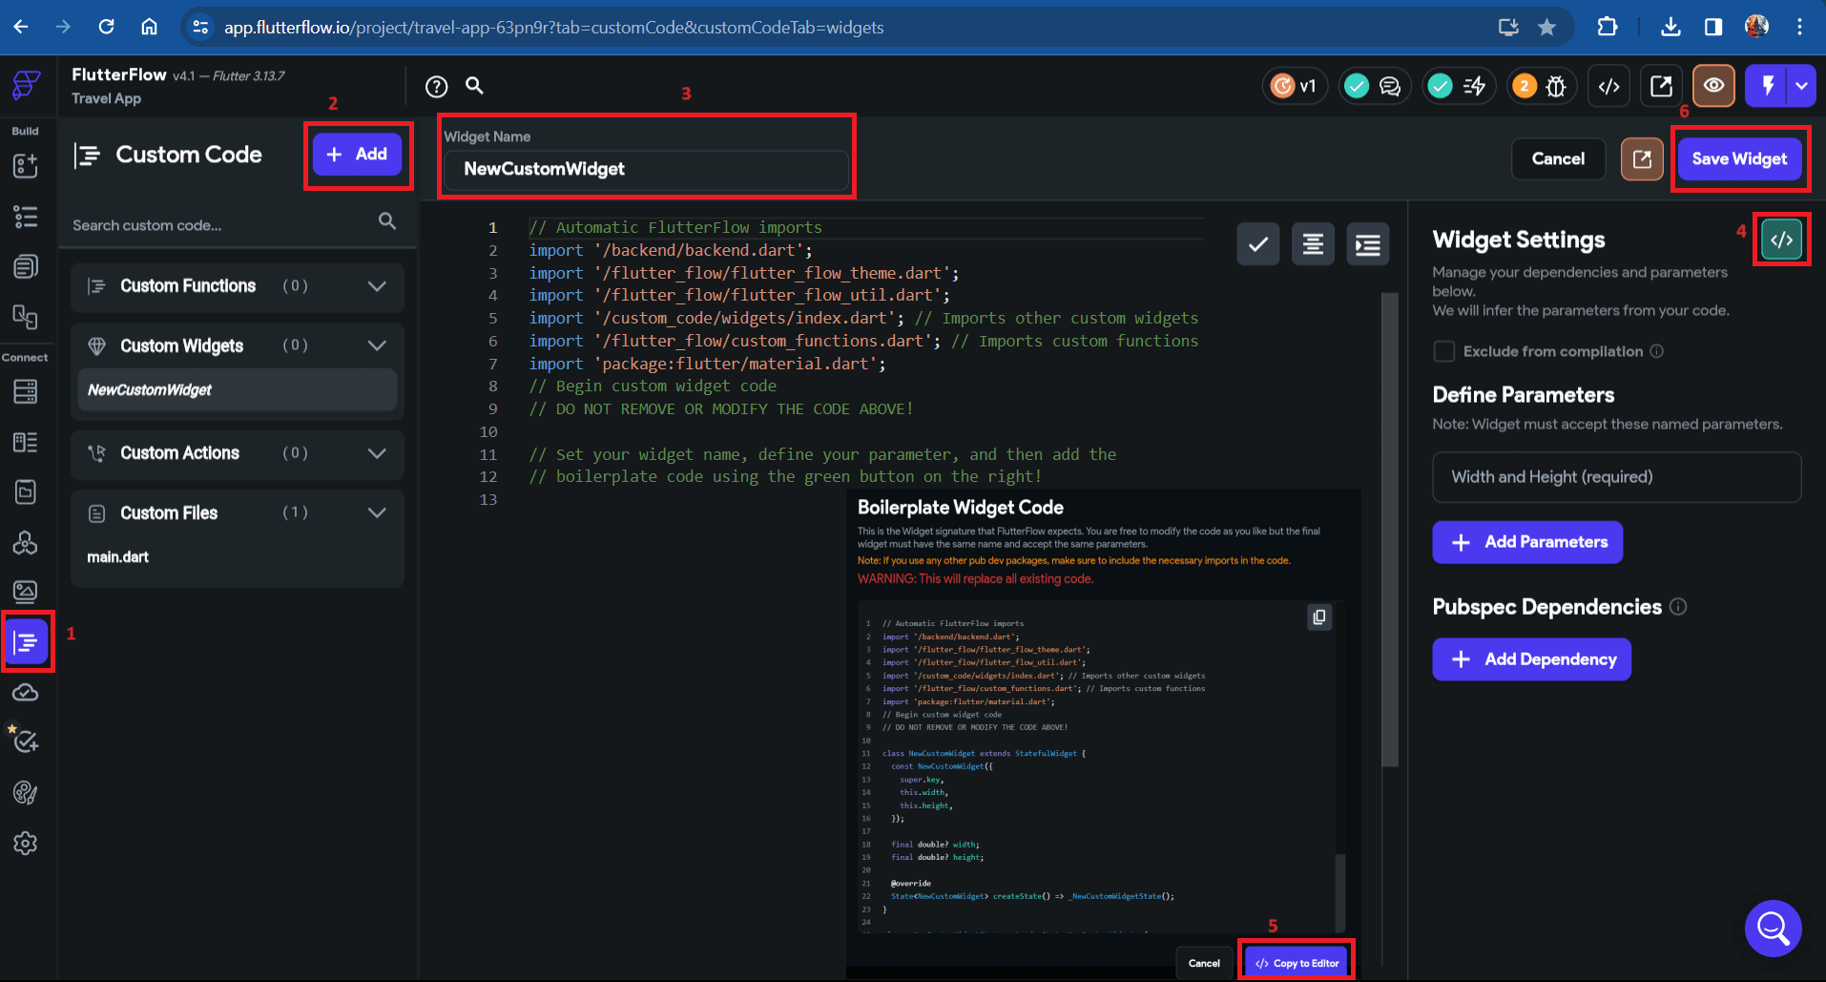1826x982 pixels.
Task: Open the Firestore database icon under Connect
Action: pyautogui.click(x=26, y=391)
